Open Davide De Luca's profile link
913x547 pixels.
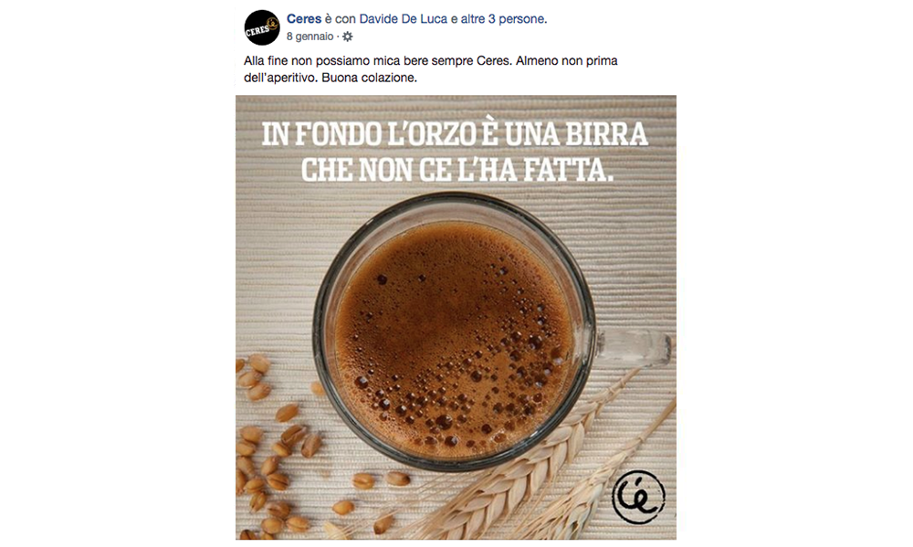pyautogui.click(x=403, y=18)
